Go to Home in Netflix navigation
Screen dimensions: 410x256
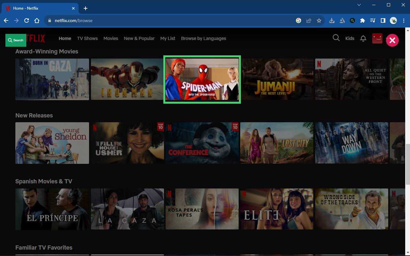tap(65, 38)
